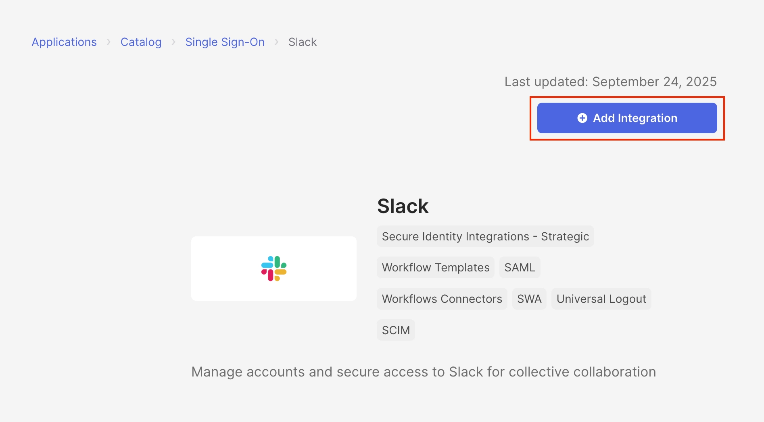Click the Slack heading title

point(403,206)
